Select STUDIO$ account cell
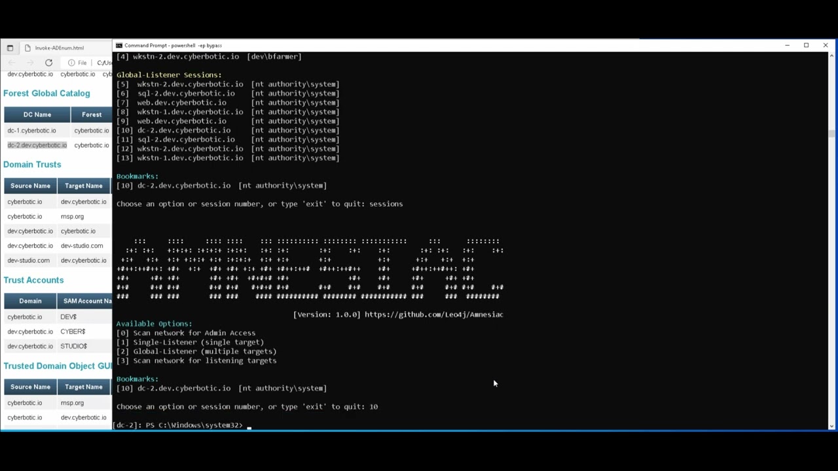 (73, 346)
